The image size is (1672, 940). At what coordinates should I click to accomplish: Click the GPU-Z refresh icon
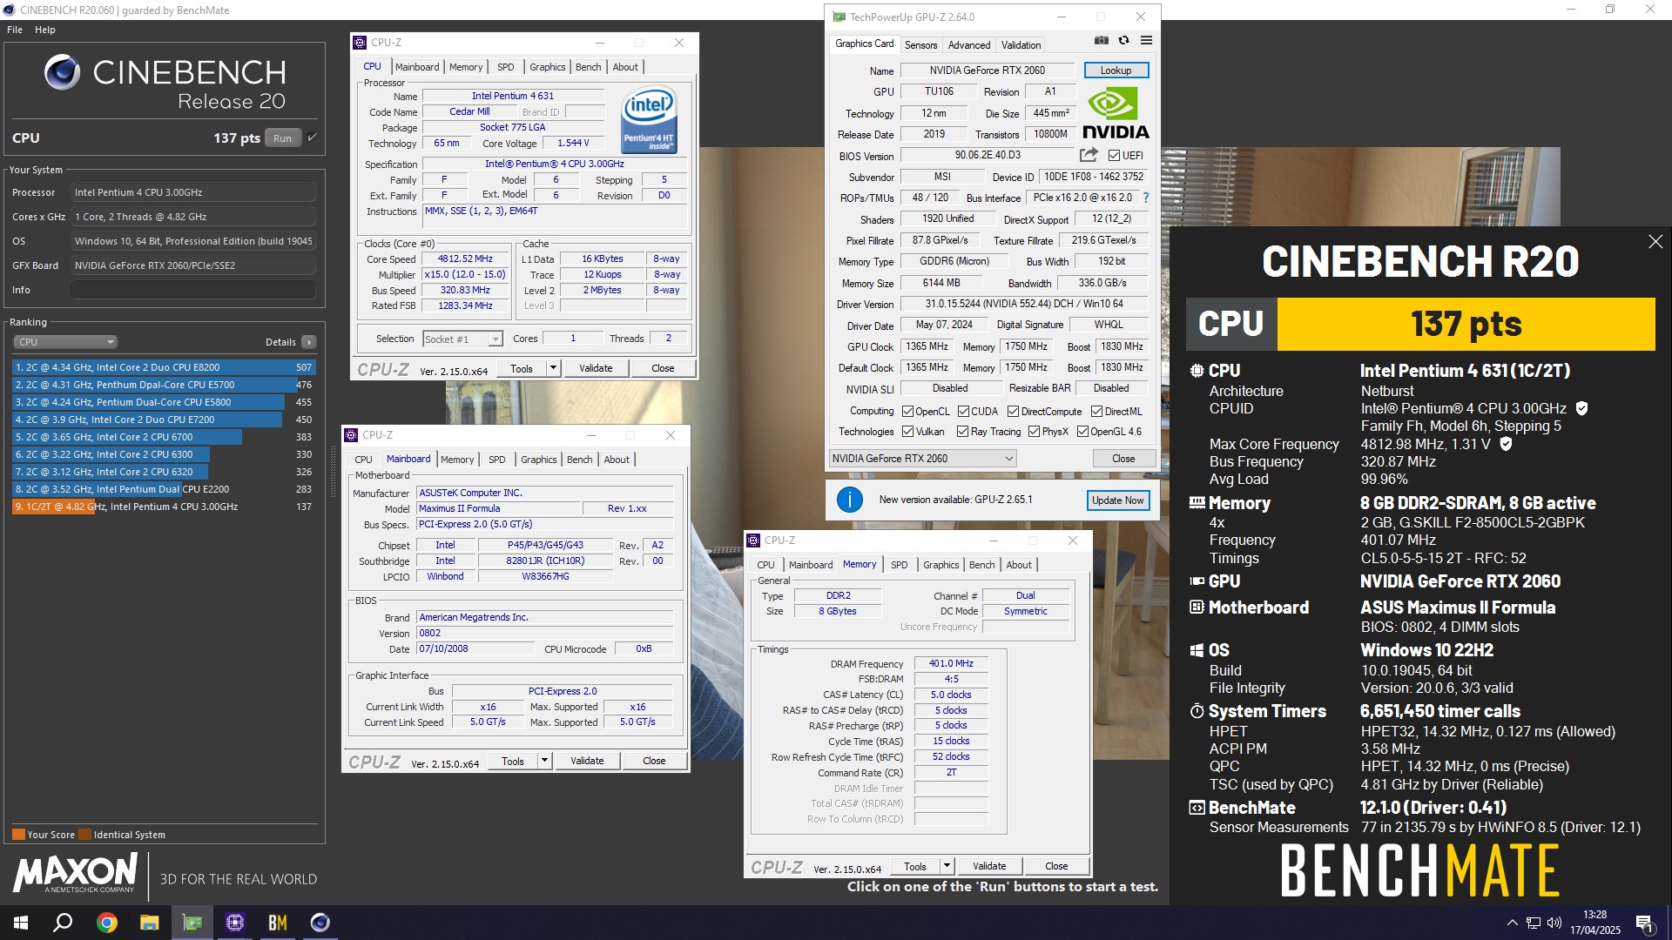coord(1123,41)
